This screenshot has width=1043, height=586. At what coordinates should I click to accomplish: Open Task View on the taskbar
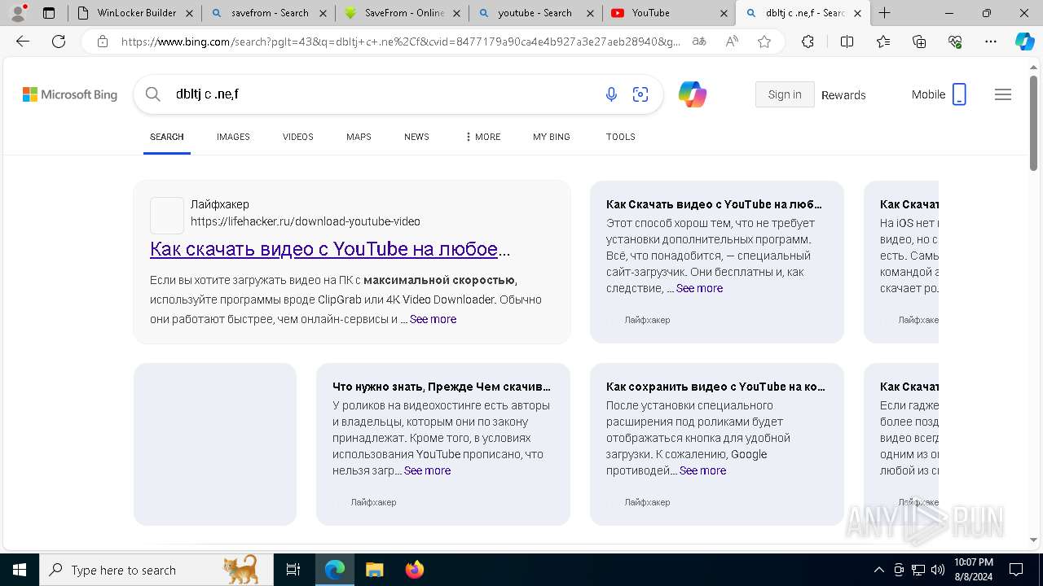pos(293,570)
